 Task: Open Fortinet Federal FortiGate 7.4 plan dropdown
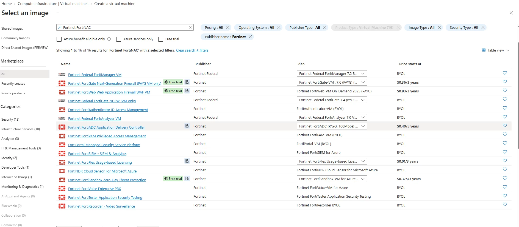pos(332,100)
